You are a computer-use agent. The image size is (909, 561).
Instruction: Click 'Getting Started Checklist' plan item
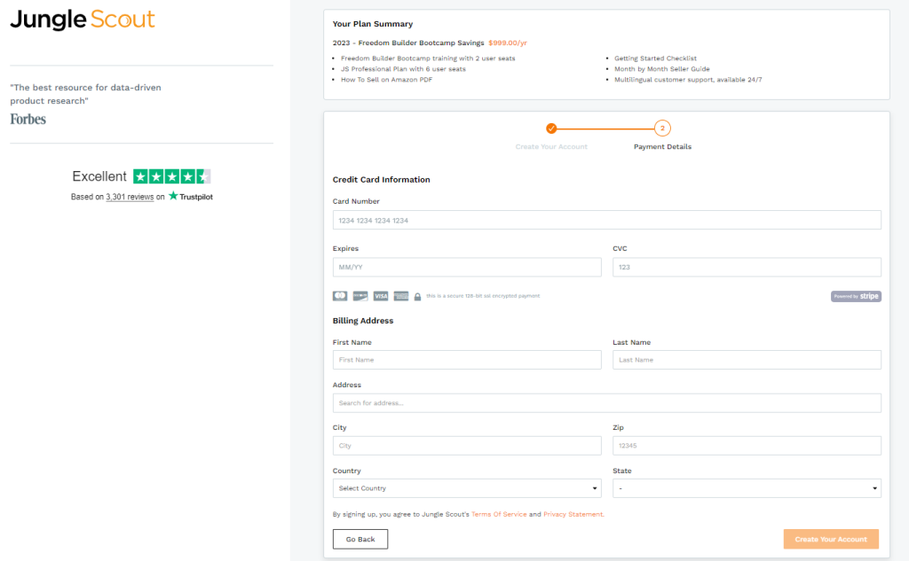pyautogui.click(x=655, y=58)
